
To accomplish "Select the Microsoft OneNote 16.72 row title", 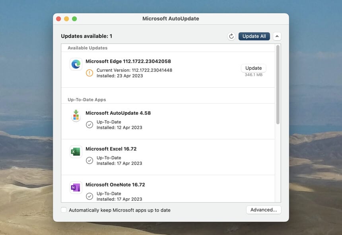I will 115,185.
